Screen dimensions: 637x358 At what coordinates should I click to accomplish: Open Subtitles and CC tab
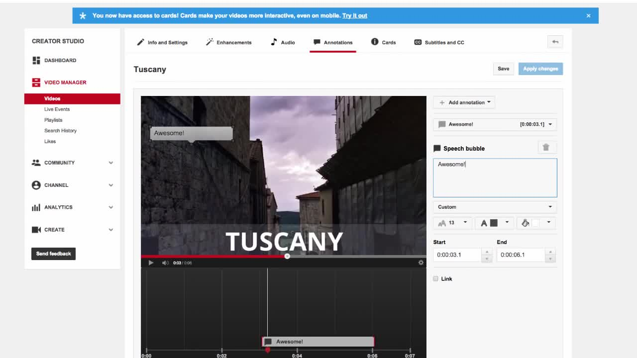point(439,42)
